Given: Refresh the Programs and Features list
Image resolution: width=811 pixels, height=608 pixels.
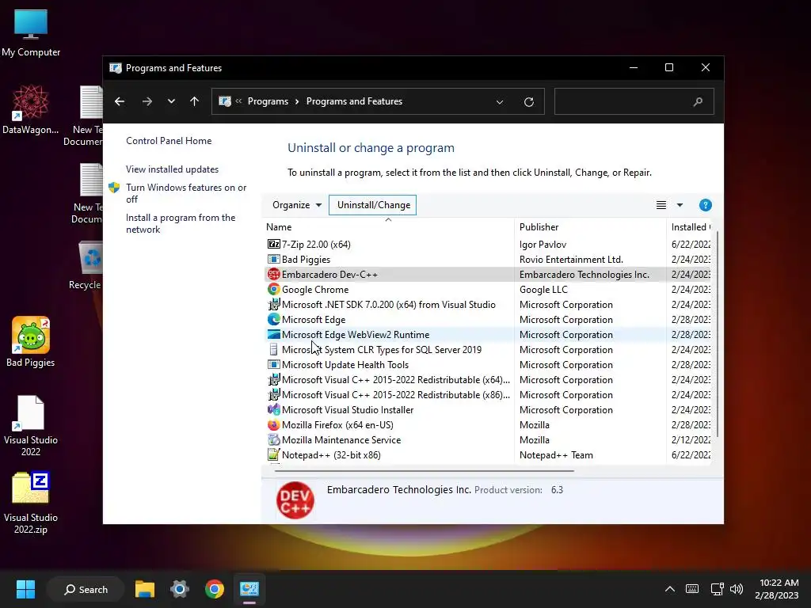Looking at the screenshot, I should pyautogui.click(x=528, y=102).
